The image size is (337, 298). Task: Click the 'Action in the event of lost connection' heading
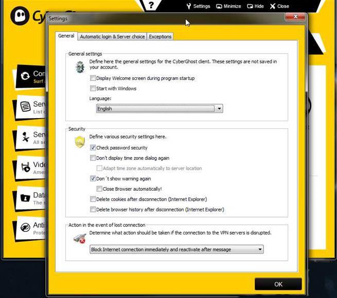tap(107, 225)
